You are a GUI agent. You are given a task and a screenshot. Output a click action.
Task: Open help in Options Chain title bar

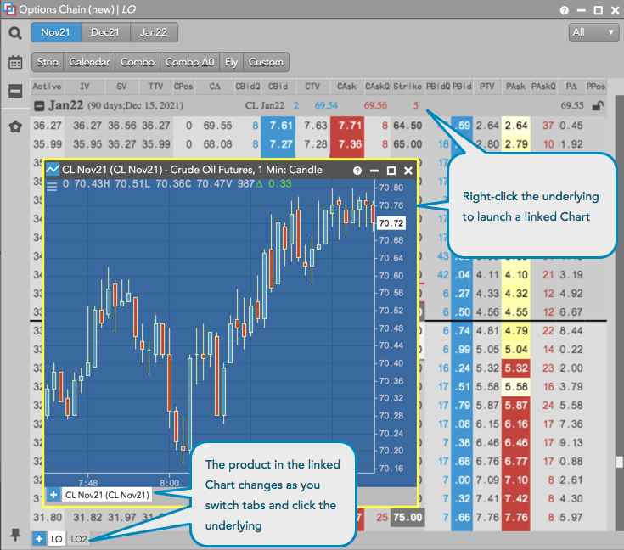(x=565, y=10)
